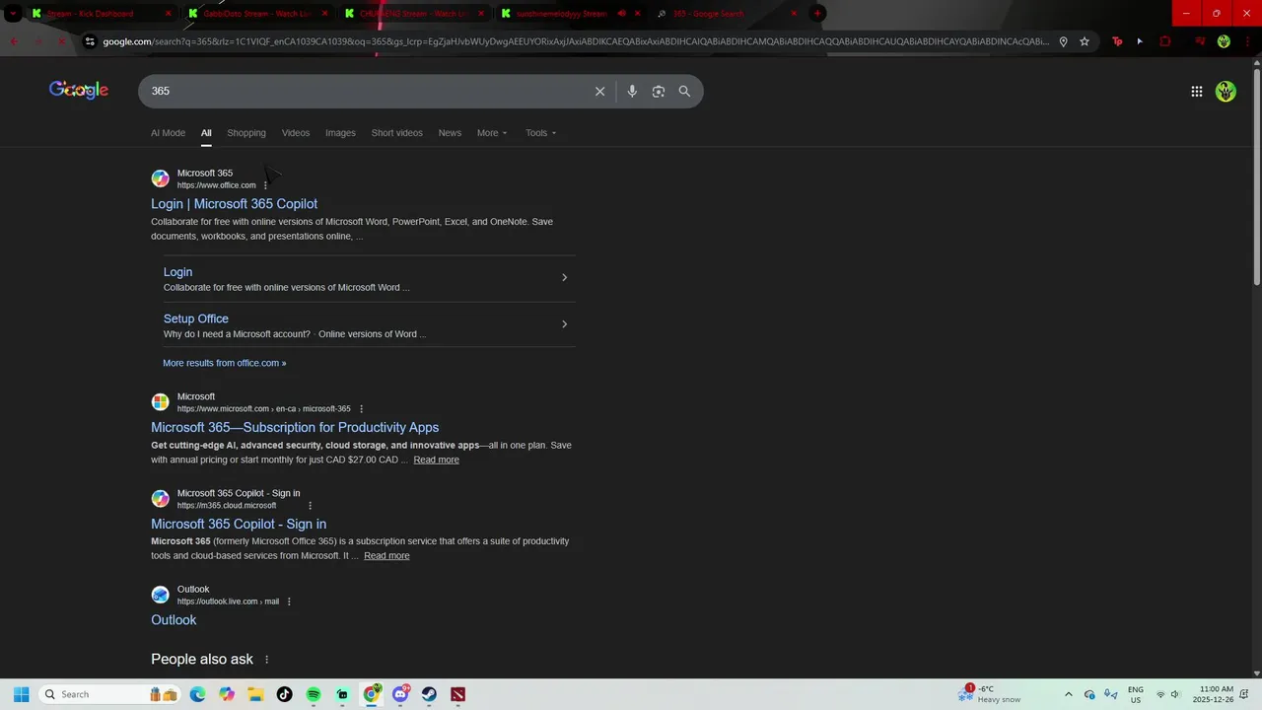Bookmark this page with the star icon
The height and width of the screenshot is (710, 1262).
tap(1085, 41)
